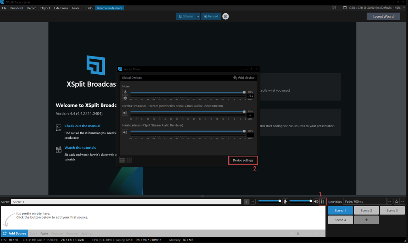
Task: Open the Tools menu
Action: (75, 8)
